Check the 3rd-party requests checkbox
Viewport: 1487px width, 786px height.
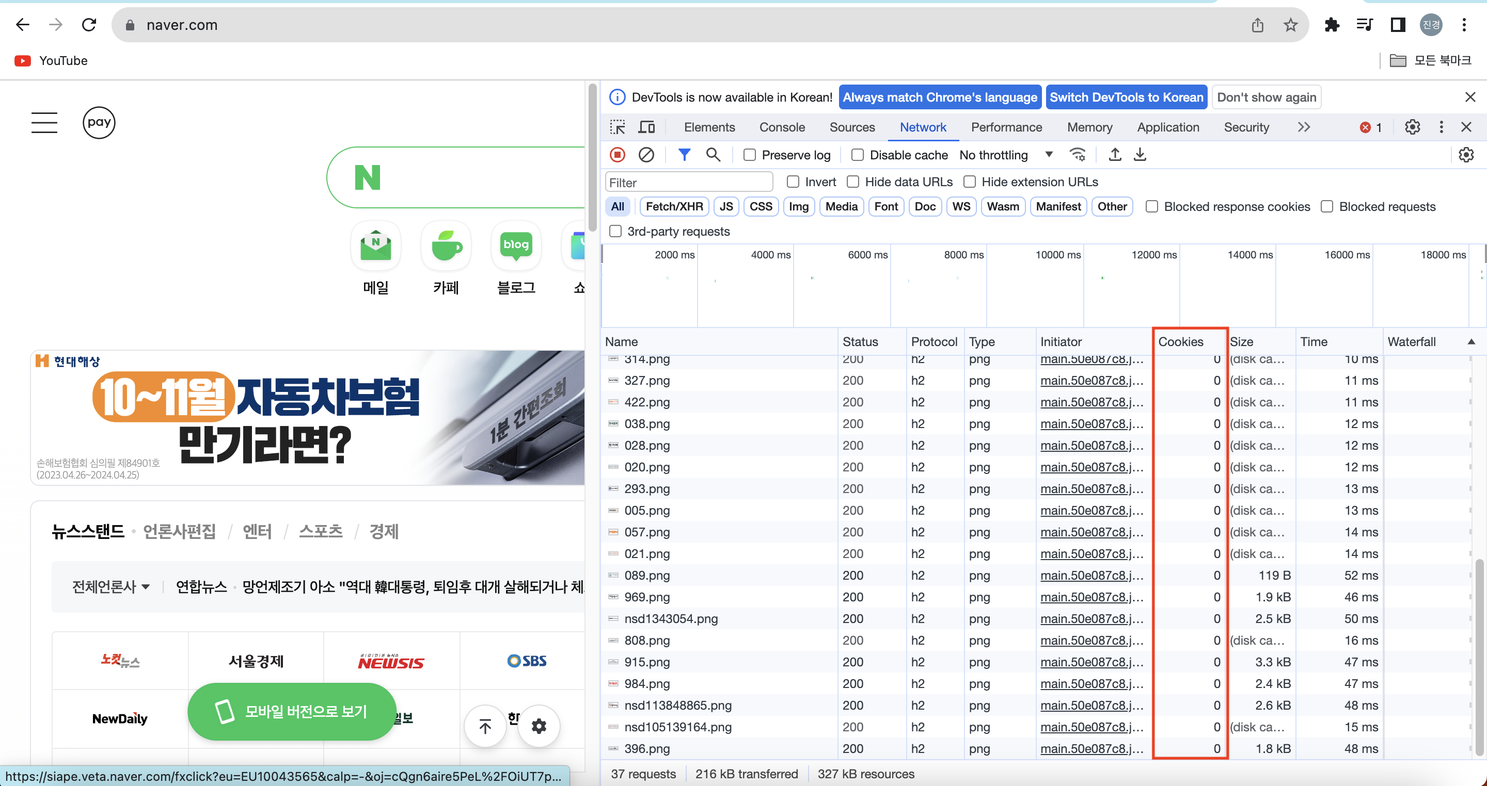[615, 231]
